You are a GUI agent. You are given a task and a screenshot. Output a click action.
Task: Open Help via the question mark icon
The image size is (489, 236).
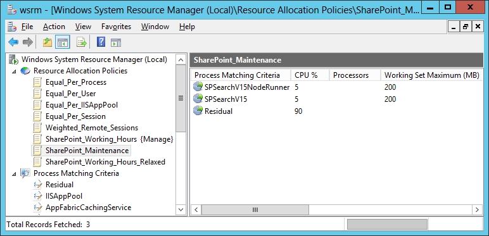point(101,42)
